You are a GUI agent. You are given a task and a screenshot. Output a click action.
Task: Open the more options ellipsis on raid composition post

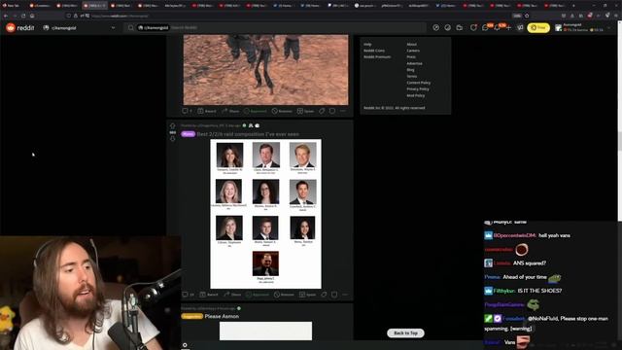[x=345, y=295]
